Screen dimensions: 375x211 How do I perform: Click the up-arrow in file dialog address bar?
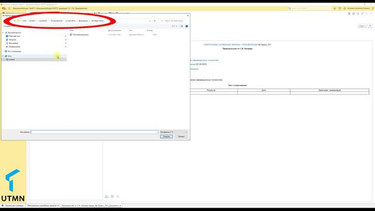click(15, 21)
